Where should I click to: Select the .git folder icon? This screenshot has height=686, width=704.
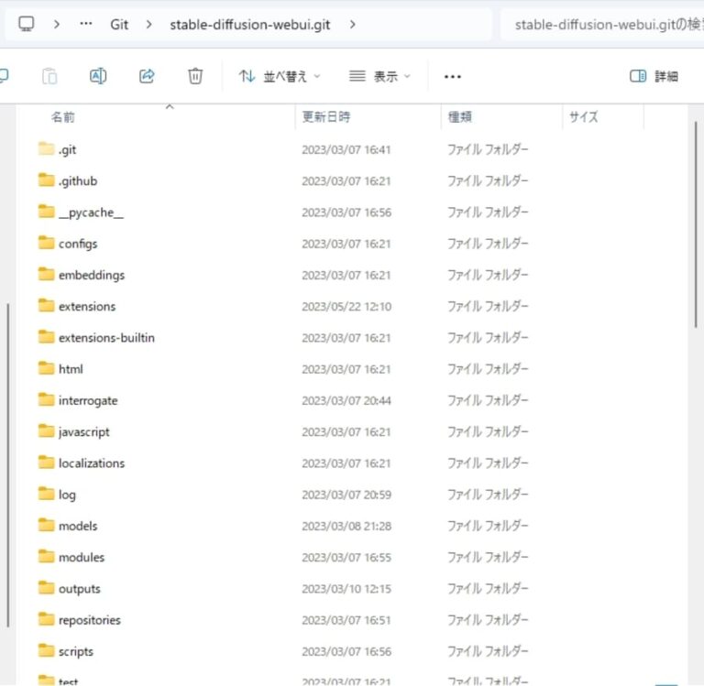[x=47, y=149]
